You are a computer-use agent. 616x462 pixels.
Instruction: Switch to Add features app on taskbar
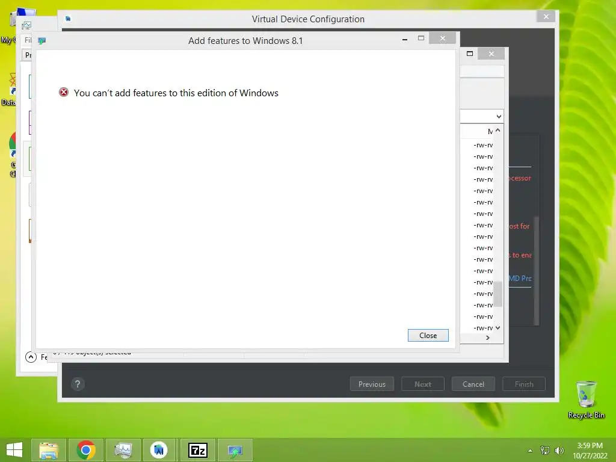tap(235, 450)
